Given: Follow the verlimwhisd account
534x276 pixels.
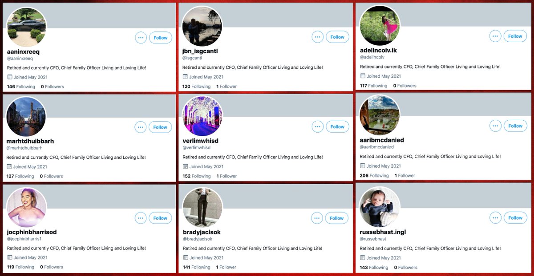Looking at the screenshot, I should [337, 126].
